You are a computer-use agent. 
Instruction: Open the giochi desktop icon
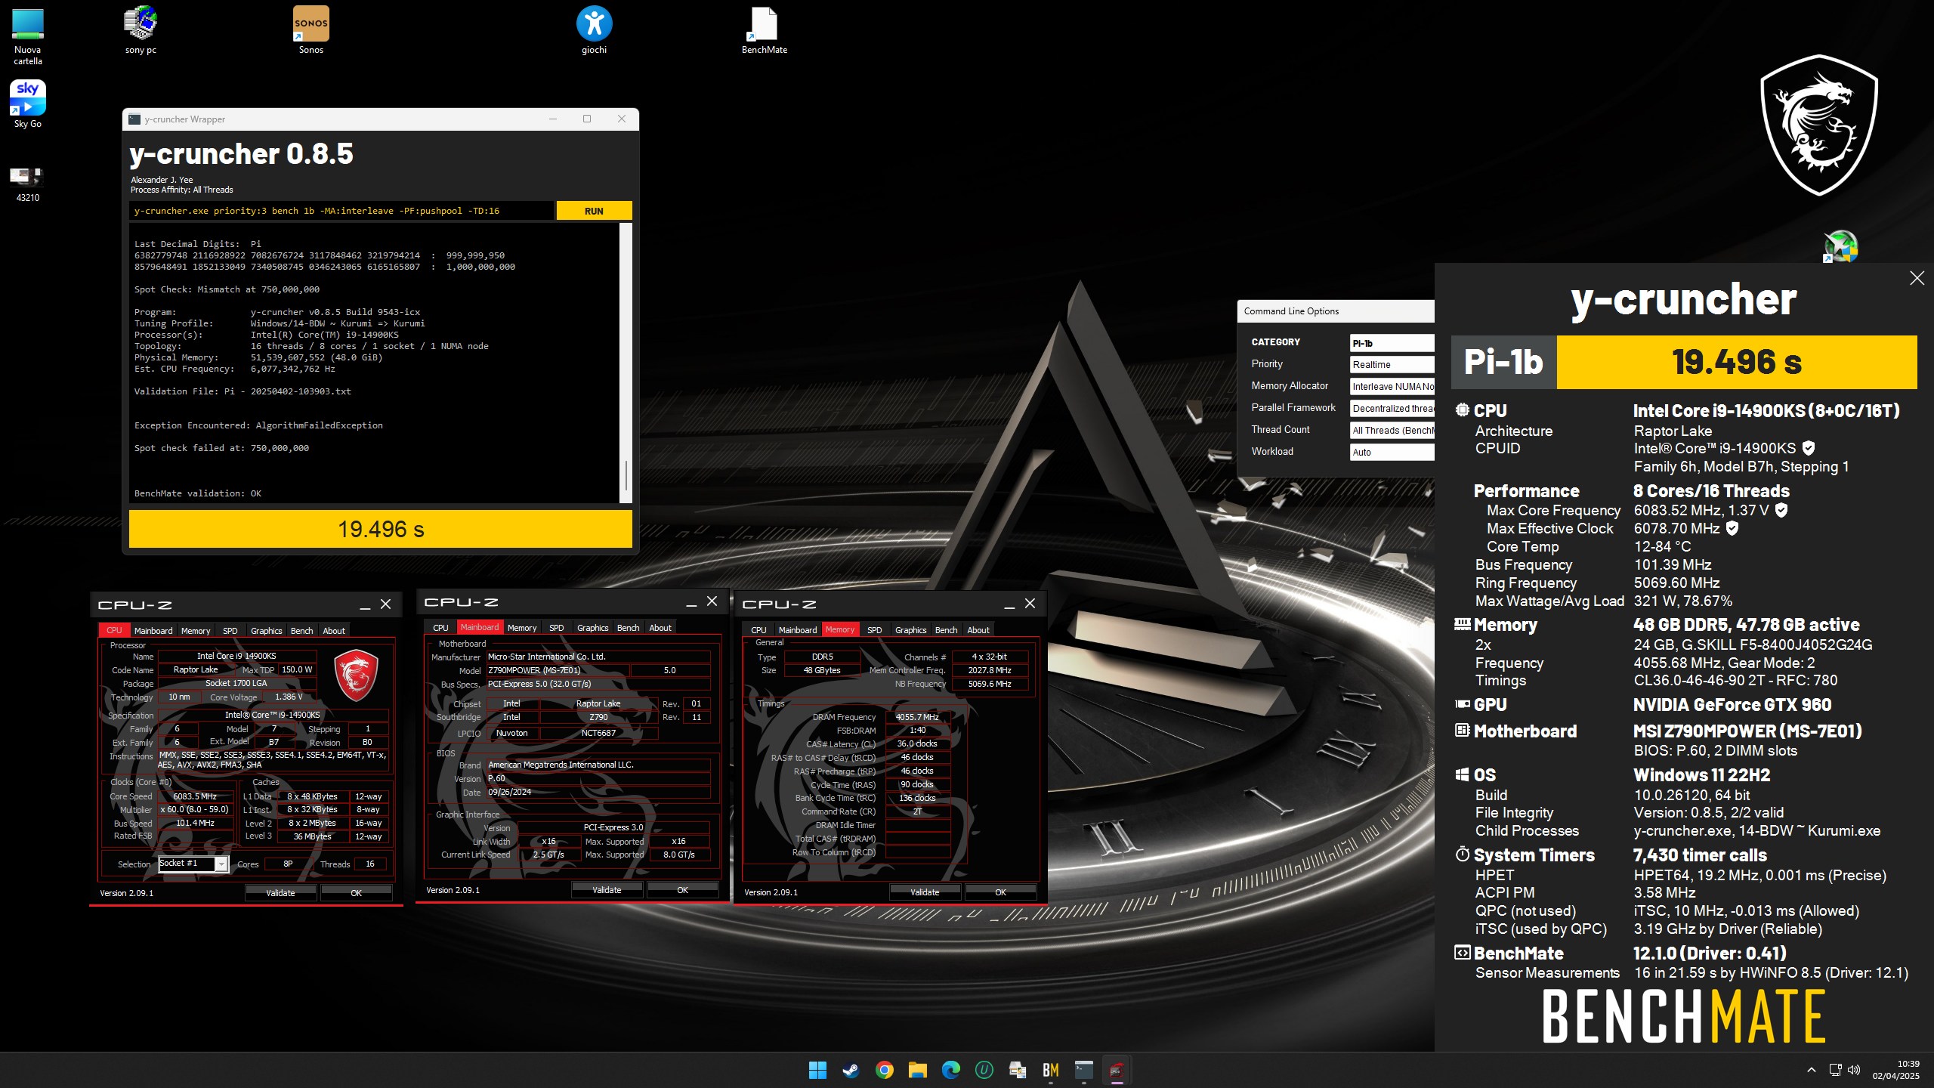click(x=594, y=31)
